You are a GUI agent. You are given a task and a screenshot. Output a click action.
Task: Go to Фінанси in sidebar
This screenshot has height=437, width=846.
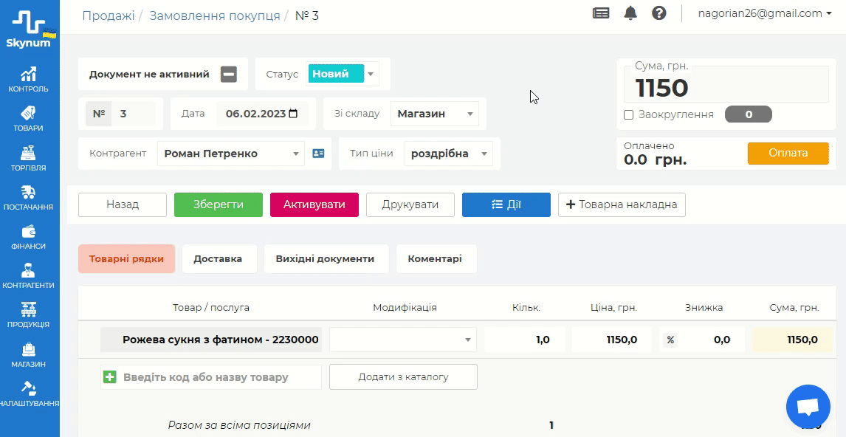click(x=29, y=237)
